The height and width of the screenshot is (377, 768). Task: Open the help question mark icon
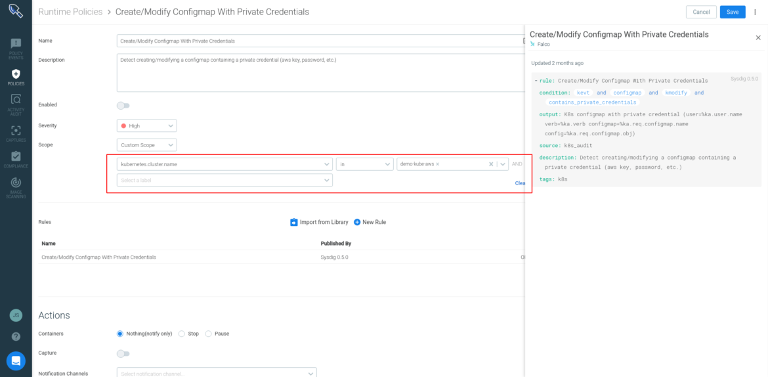[x=16, y=337]
